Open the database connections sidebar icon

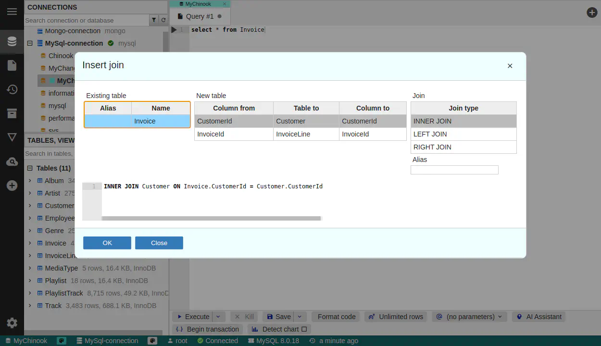(12, 42)
